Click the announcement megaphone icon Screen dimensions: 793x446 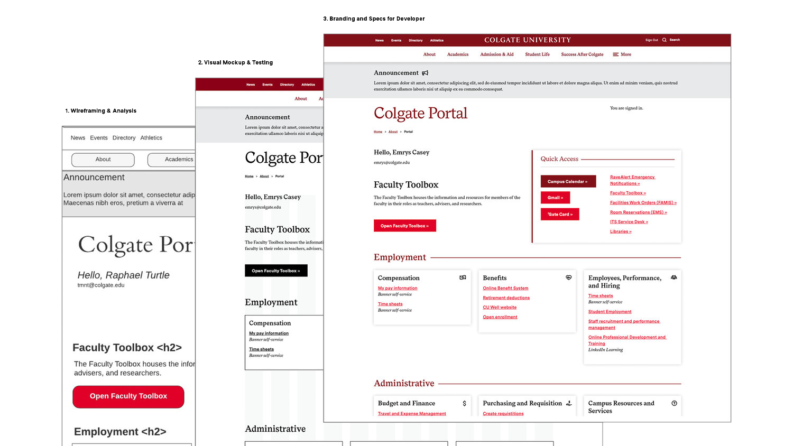[x=425, y=73]
